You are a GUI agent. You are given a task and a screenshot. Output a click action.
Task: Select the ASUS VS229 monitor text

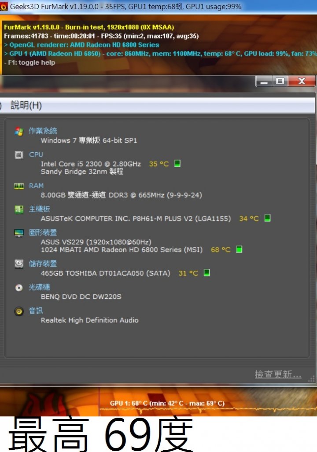(x=96, y=242)
